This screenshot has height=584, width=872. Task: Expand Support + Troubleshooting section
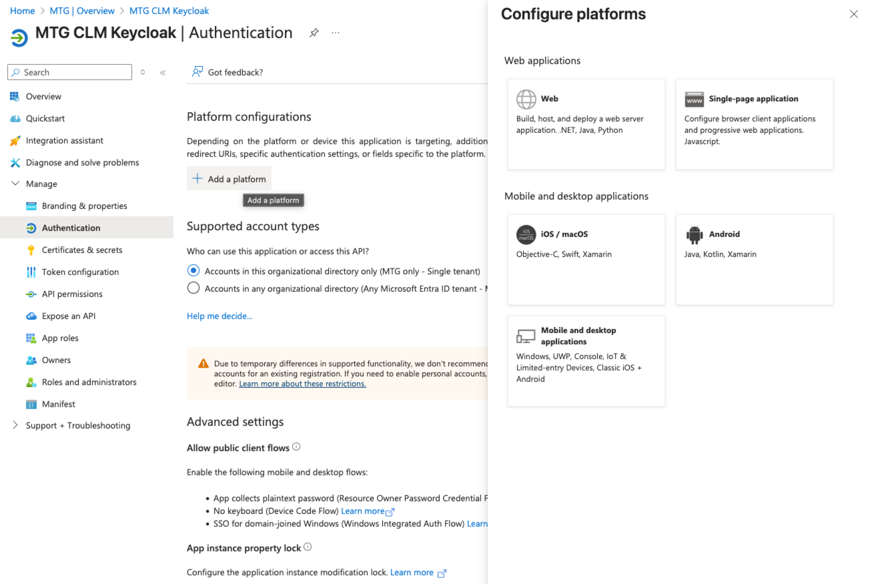click(15, 425)
